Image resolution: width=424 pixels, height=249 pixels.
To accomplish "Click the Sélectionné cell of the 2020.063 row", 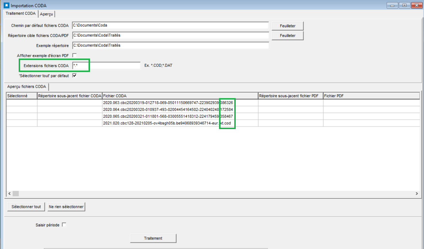I will point(22,103).
